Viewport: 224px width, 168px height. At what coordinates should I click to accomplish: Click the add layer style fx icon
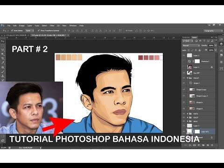tap(190, 145)
